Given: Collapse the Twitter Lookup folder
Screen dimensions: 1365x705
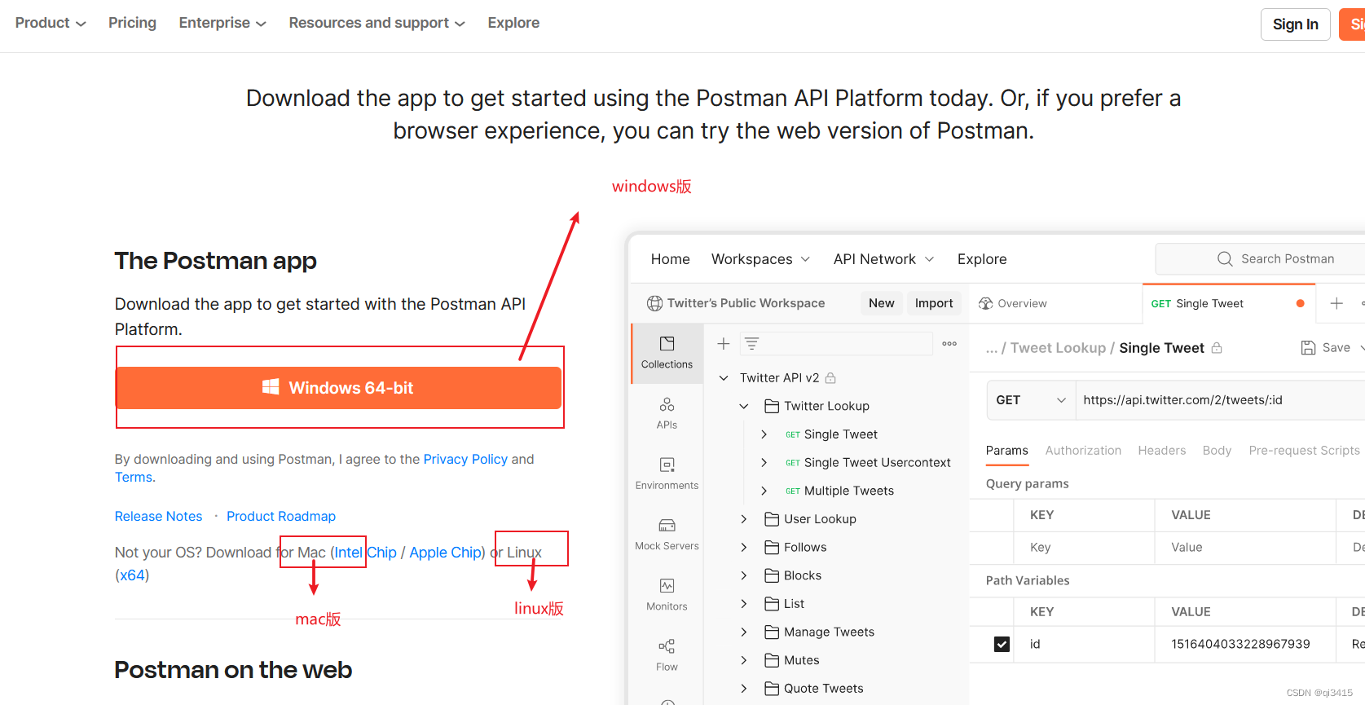Looking at the screenshot, I should 743,406.
